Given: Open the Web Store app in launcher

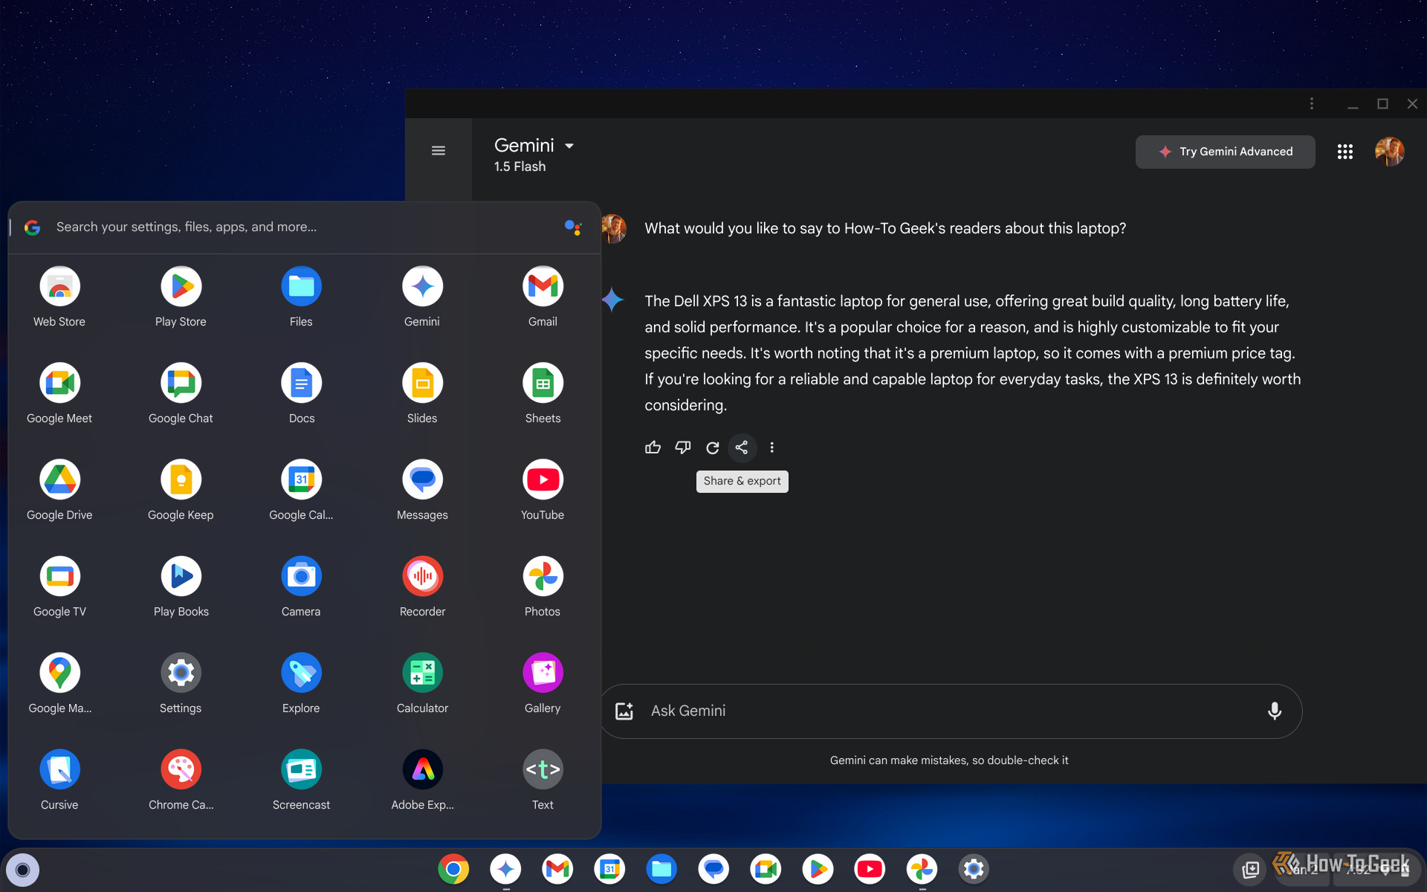Looking at the screenshot, I should [59, 286].
